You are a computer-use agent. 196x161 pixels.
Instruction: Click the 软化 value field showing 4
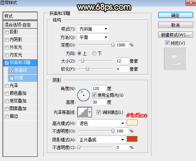(x=122, y=69)
